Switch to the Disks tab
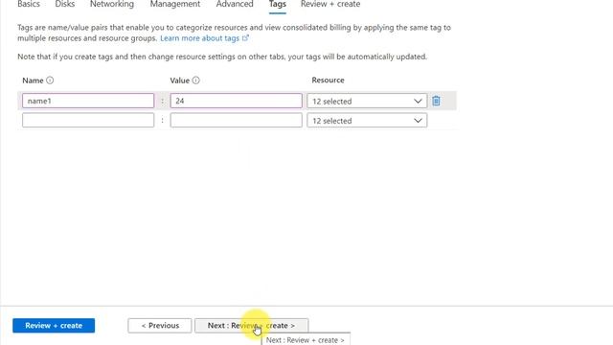613x345 pixels. [65, 4]
